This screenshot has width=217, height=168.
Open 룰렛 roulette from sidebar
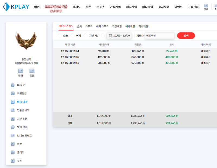[19, 144]
